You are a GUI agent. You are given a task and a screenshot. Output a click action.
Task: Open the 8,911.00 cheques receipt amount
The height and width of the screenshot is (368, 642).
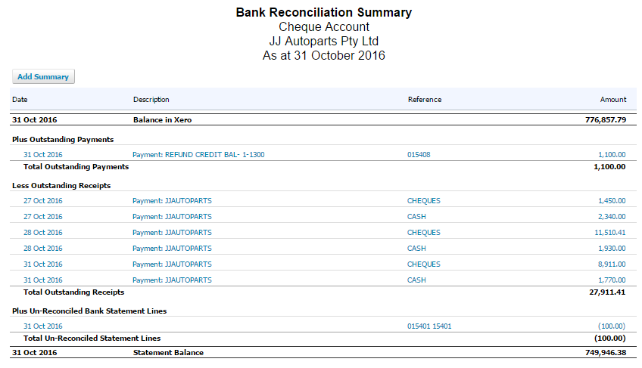pos(612,264)
